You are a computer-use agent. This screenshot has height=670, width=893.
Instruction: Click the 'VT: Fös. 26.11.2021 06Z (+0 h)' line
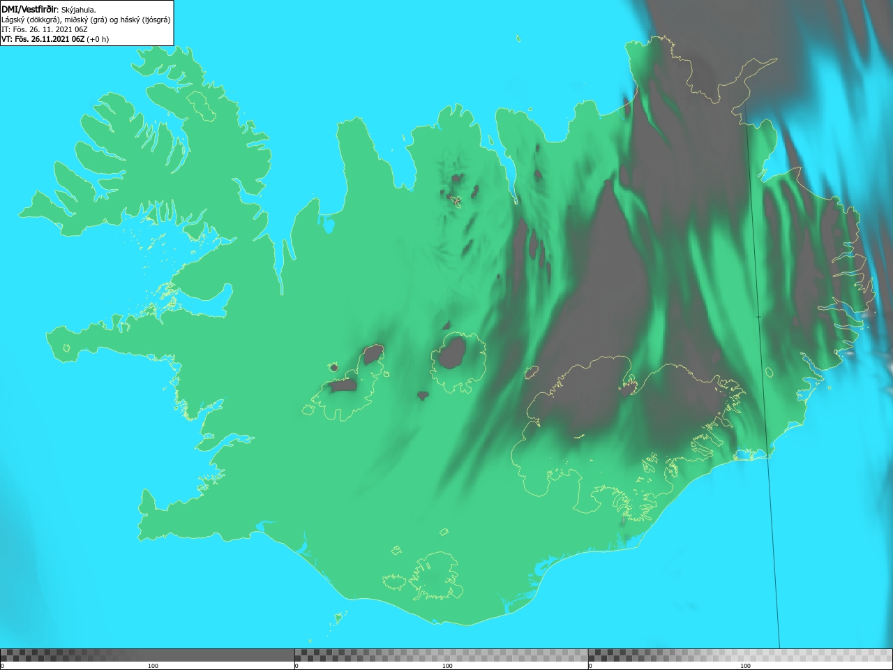point(56,39)
